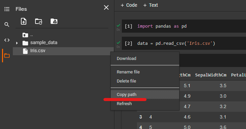Click the 3.0 SepalWidthCm value
Screen dimensions: 246x129
point(223,96)
